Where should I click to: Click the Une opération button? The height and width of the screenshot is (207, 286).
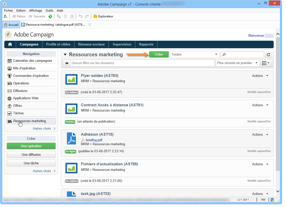coord(31,146)
